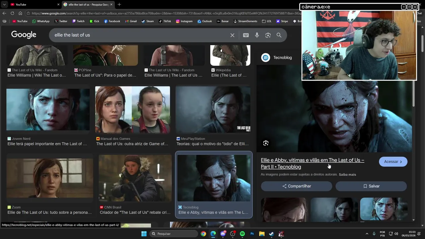Show hidden system tray icons chevron
The width and height of the screenshot is (425, 239).
coord(367,234)
